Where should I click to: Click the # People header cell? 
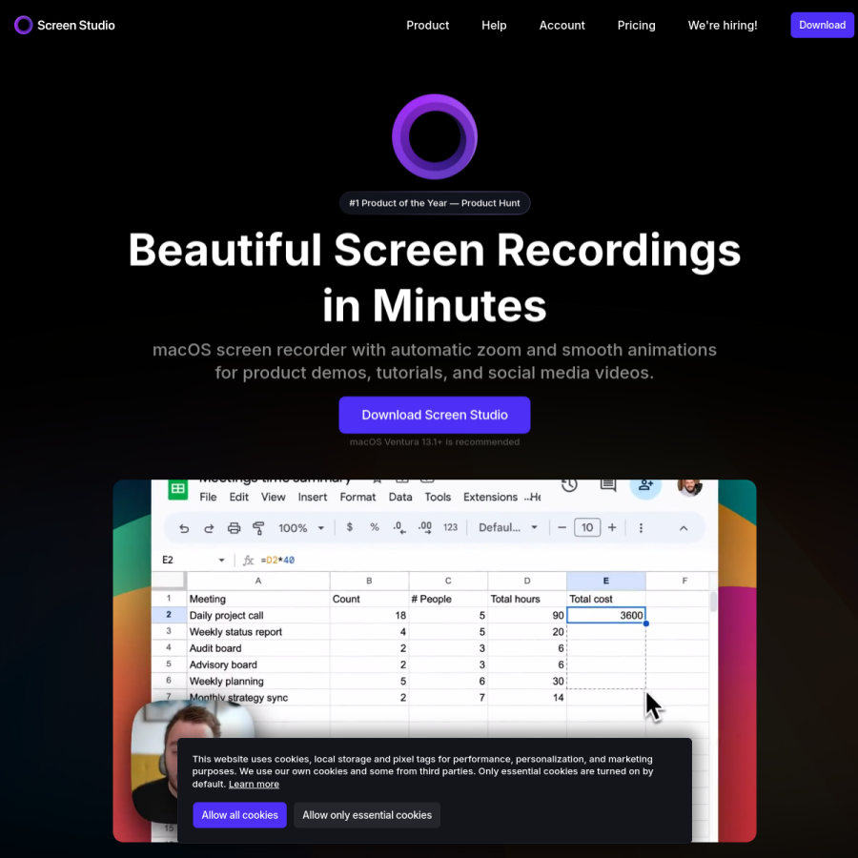(448, 599)
